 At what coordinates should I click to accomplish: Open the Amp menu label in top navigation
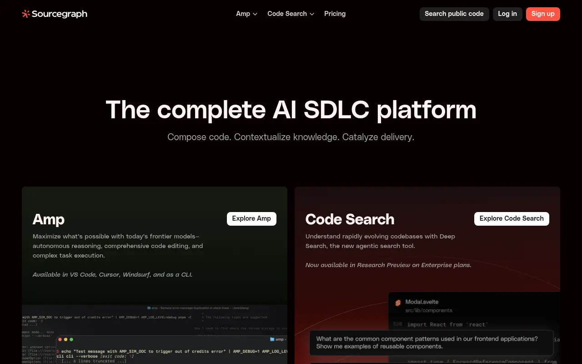click(x=243, y=14)
